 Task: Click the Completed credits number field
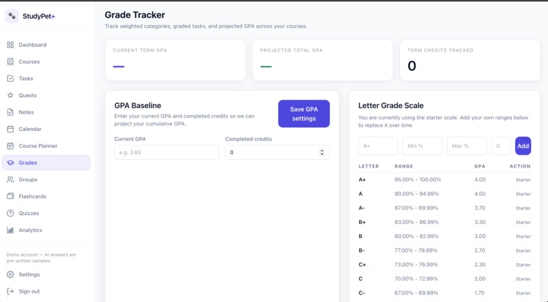277,153
